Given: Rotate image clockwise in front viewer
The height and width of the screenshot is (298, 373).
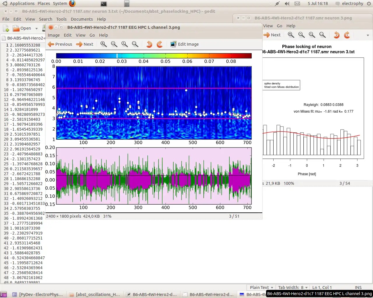Looking at the screenshot, I should pyautogui.click(x=159, y=44).
